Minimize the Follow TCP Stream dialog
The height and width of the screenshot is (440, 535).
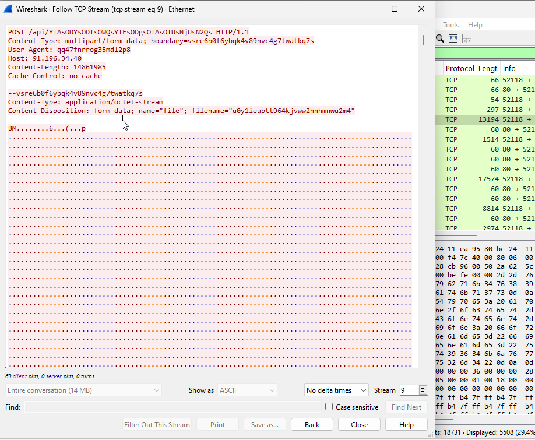point(368,9)
